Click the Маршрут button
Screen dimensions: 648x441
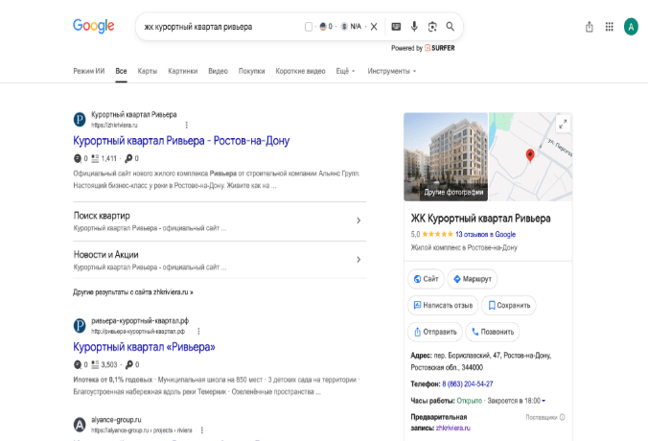point(473,279)
